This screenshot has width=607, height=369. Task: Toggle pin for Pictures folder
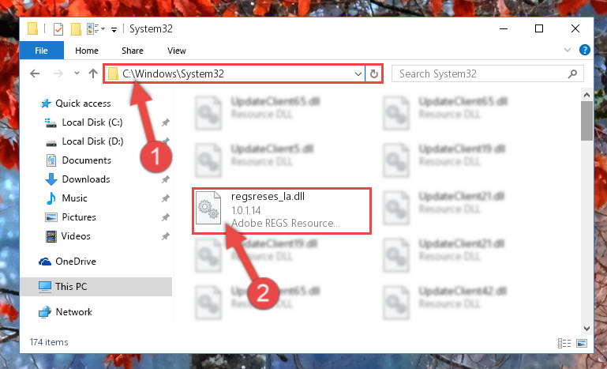pyautogui.click(x=165, y=217)
